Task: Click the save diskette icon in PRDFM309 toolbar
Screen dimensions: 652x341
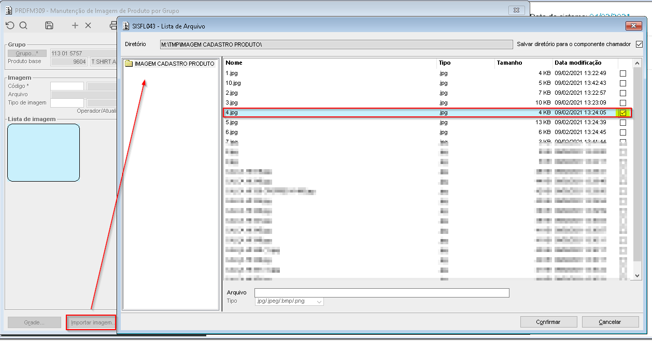Action: pos(49,25)
